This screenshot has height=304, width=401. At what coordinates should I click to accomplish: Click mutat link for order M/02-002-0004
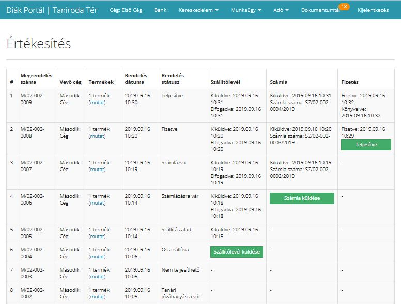(x=97, y=257)
